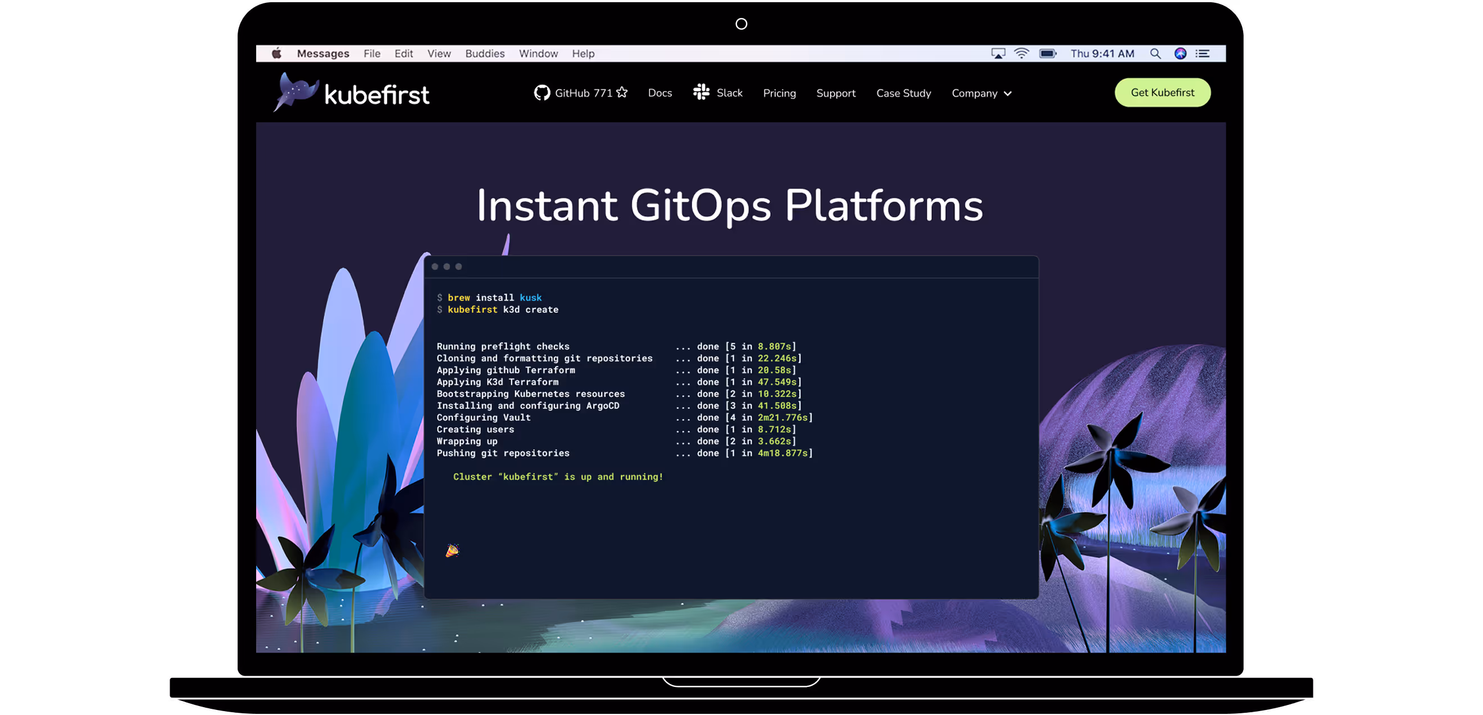Click the Wi-Fi status icon
Viewport: 1483px width, 715px height.
(1021, 53)
